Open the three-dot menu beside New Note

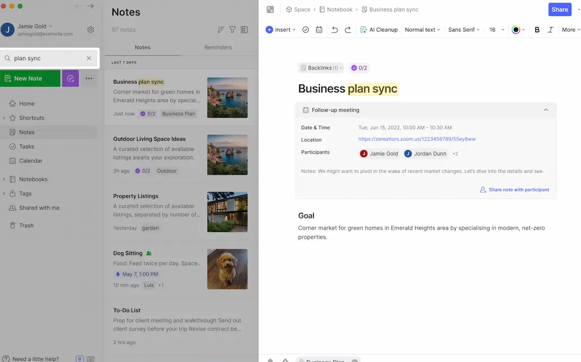click(x=89, y=78)
